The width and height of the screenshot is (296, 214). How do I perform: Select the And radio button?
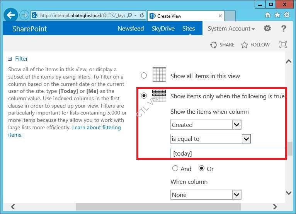click(x=175, y=168)
